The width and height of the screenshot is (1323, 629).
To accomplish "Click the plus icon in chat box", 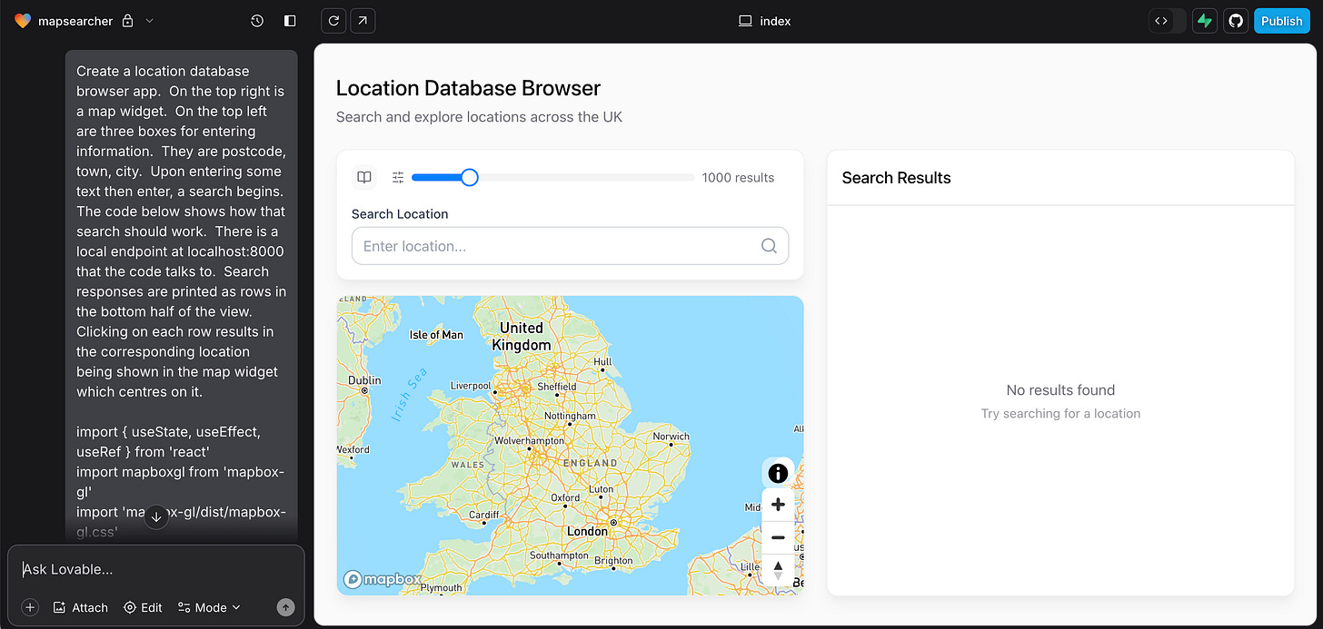I will point(30,607).
